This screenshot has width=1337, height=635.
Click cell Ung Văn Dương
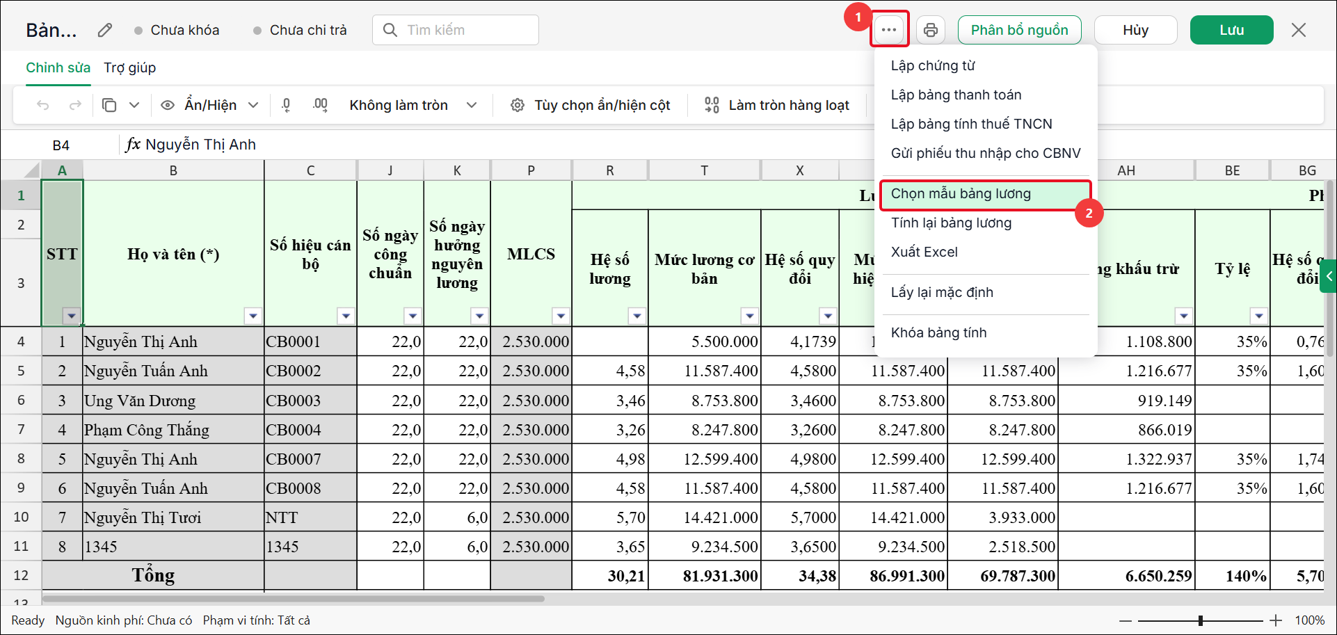tap(174, 401)
